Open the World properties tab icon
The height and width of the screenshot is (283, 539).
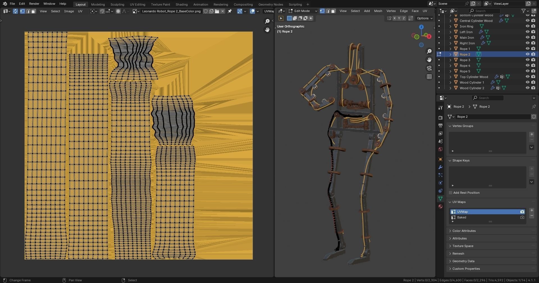pos(440,149)
